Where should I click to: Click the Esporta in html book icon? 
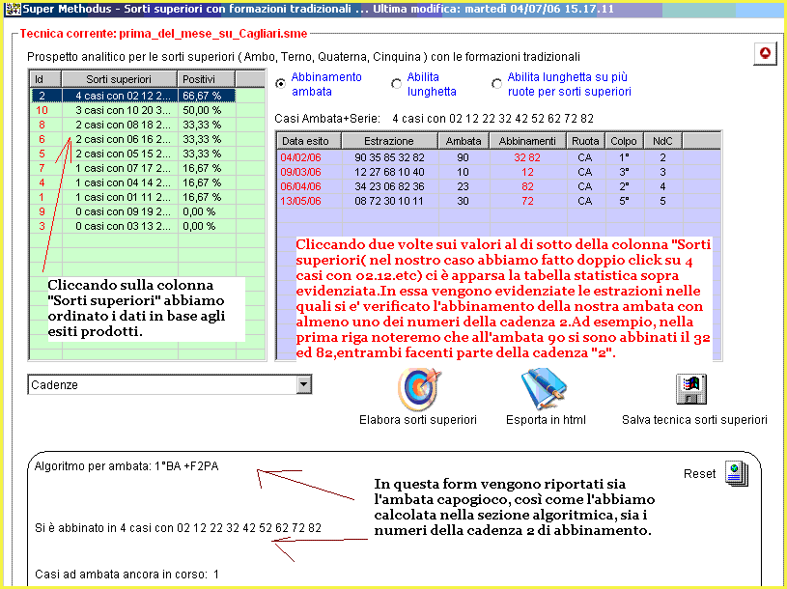pyautogui.click(x=545, y=389)
